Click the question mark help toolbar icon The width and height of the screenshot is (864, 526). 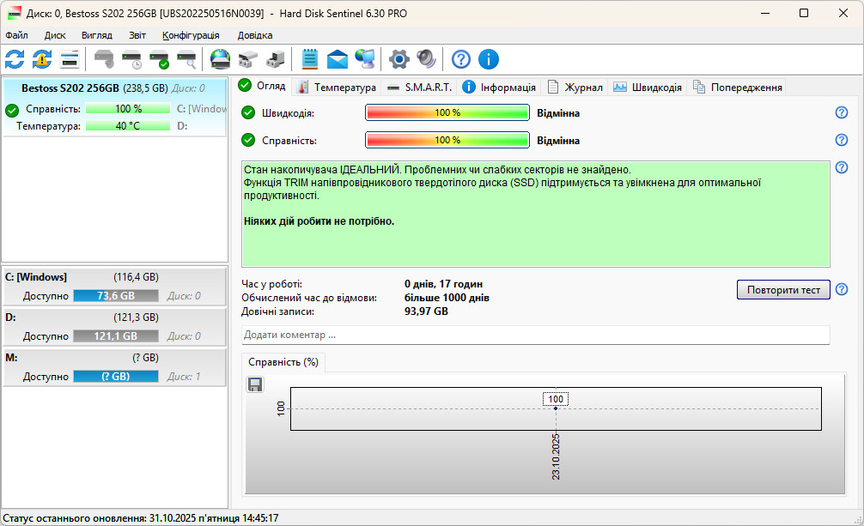pyautogui.click(x=460, y=59)
